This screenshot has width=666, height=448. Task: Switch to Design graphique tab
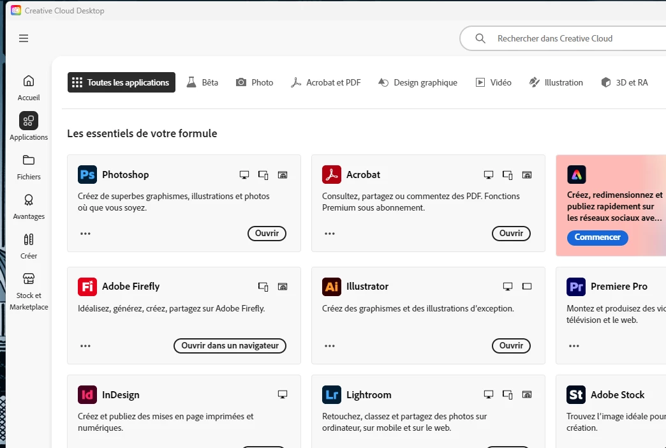417,82
